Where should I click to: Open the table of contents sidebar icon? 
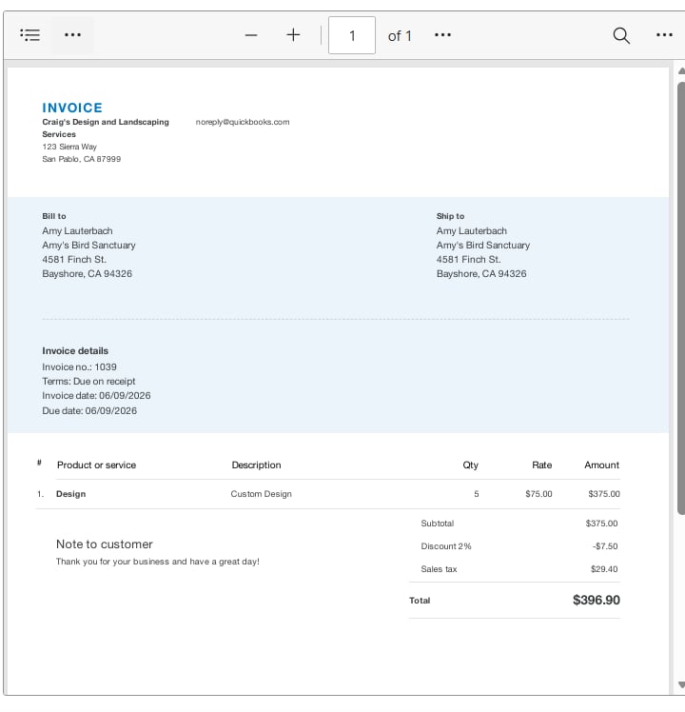tap(29, 35)
